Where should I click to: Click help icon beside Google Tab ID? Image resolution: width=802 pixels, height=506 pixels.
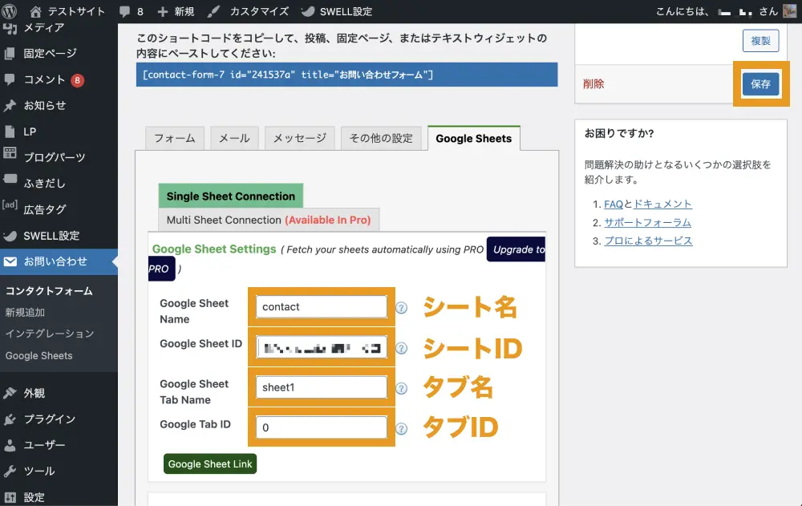[402, 428]
